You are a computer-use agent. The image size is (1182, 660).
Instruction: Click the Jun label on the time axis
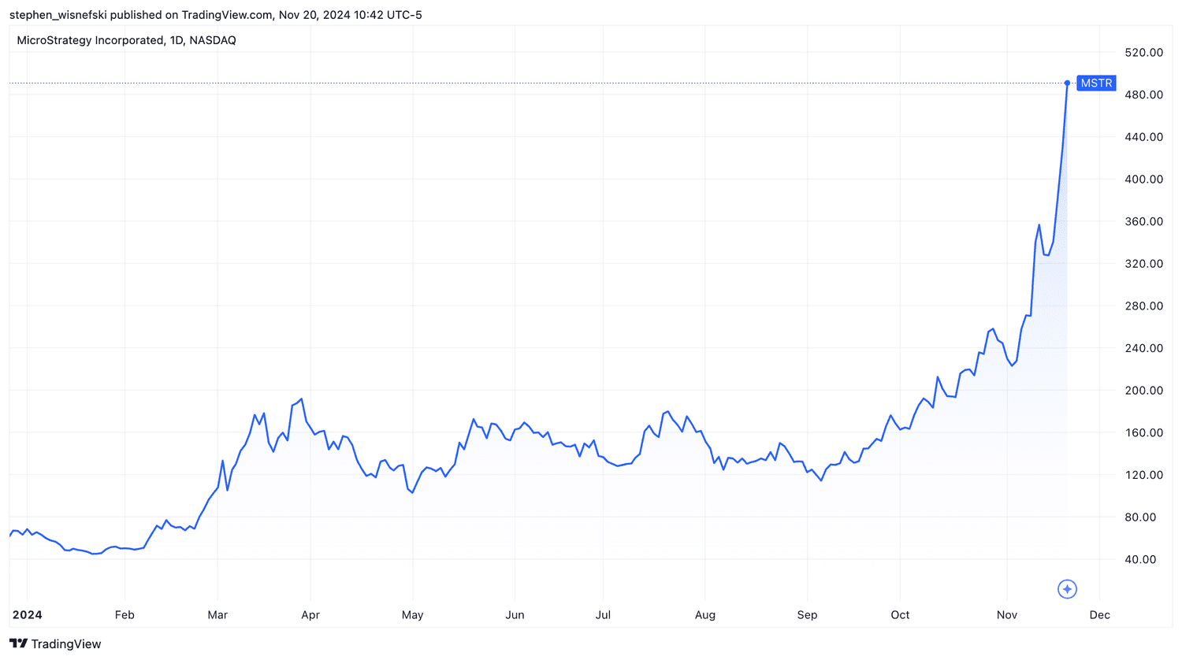[x=515, y=615]
